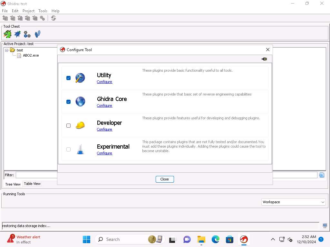
Task: Click the gears emulator tool icon
Action: click(x=27, y=34)
